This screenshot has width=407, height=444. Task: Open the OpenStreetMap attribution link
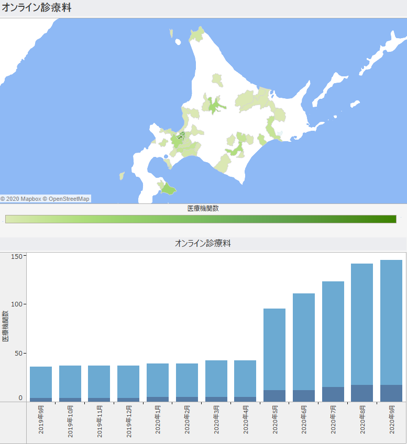tap(69, 199)
